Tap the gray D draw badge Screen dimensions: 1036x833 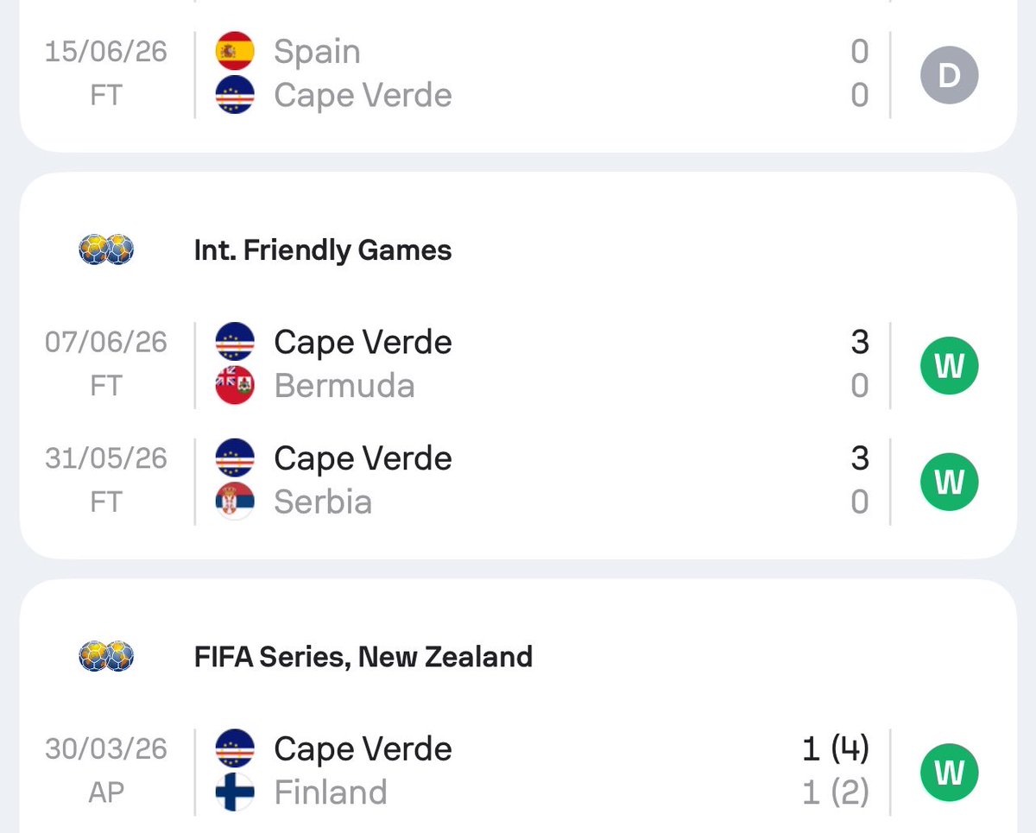[x=949, y=75]
